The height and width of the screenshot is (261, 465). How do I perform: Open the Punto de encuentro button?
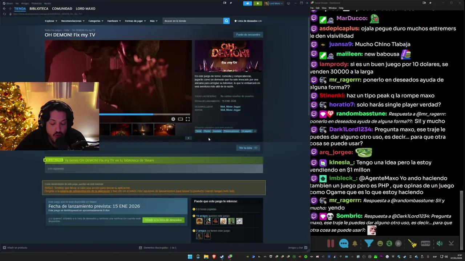point(248,34)
